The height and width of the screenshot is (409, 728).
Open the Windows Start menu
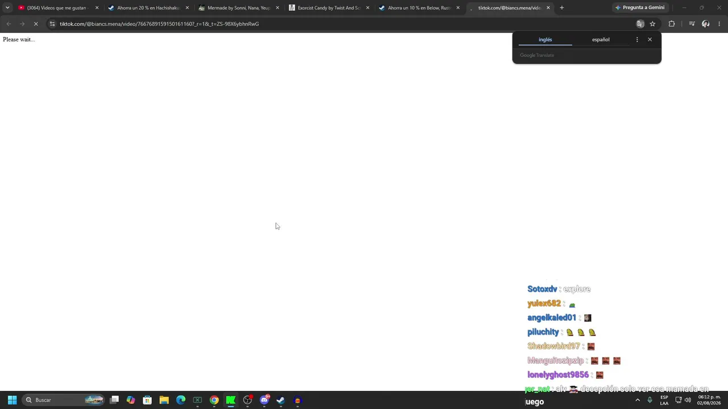pos(12,400)
